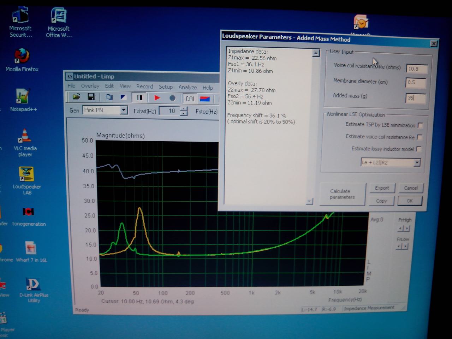Screen dimensions: 452x339
Task: Open D-Link AirPlus Utility desktop icon
Action: (34, 290)
